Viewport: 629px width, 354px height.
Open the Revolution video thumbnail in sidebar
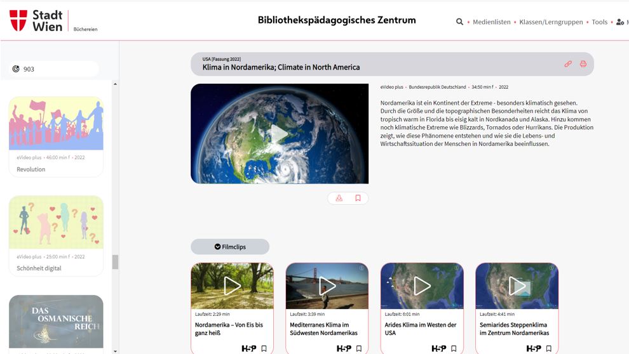(56, 124)
